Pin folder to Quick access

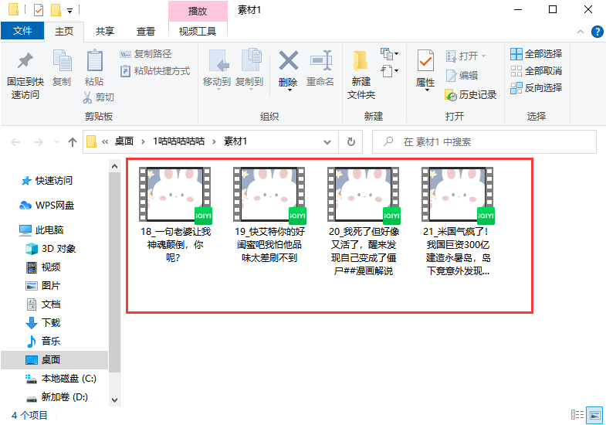25,76
